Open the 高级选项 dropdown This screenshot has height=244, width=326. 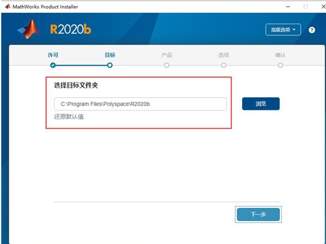[x=283, y=30]
